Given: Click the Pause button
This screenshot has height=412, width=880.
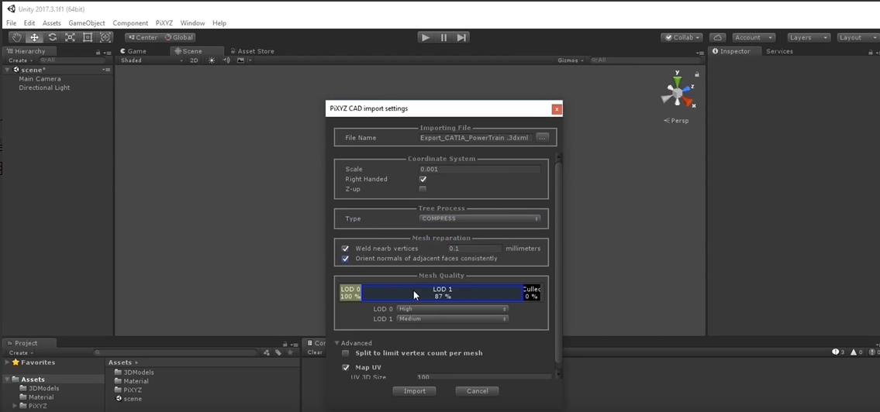Looking at the screenshot, I should click(443, 37).
